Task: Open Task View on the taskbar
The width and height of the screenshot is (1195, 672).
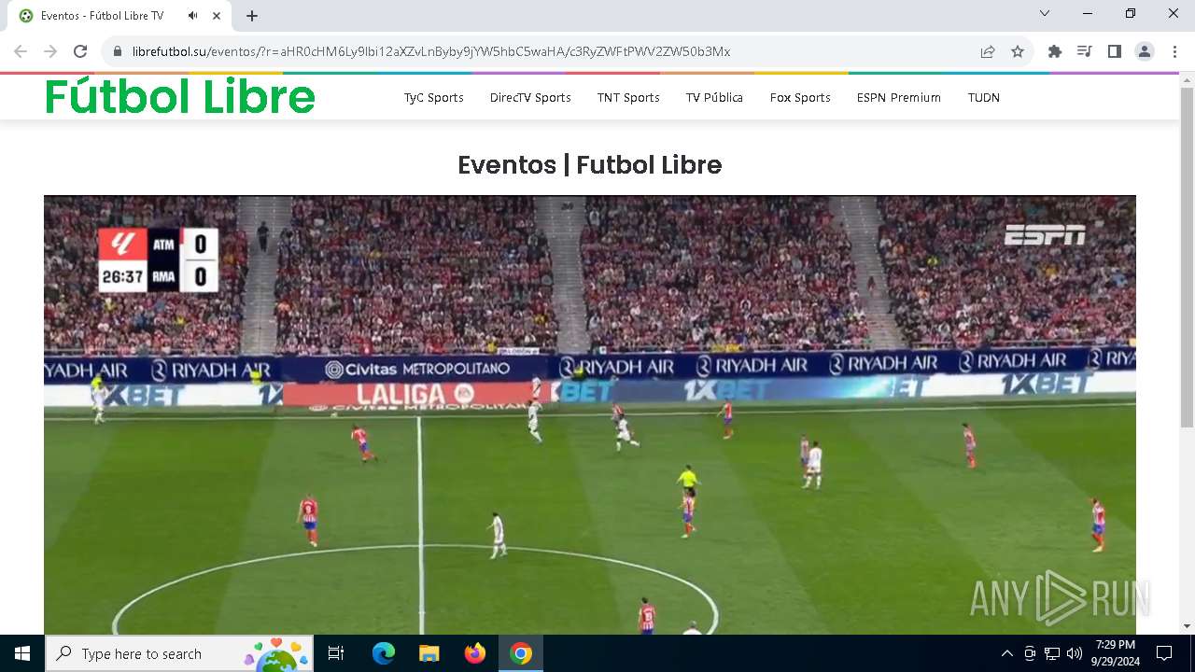Action: pyautogui.click(x=336, y=653)
